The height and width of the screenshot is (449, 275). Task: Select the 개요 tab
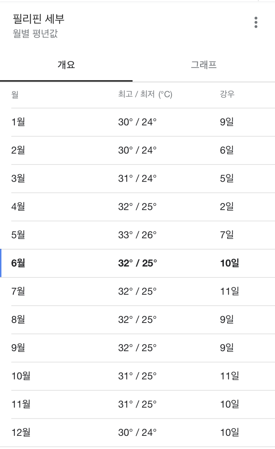66,65
